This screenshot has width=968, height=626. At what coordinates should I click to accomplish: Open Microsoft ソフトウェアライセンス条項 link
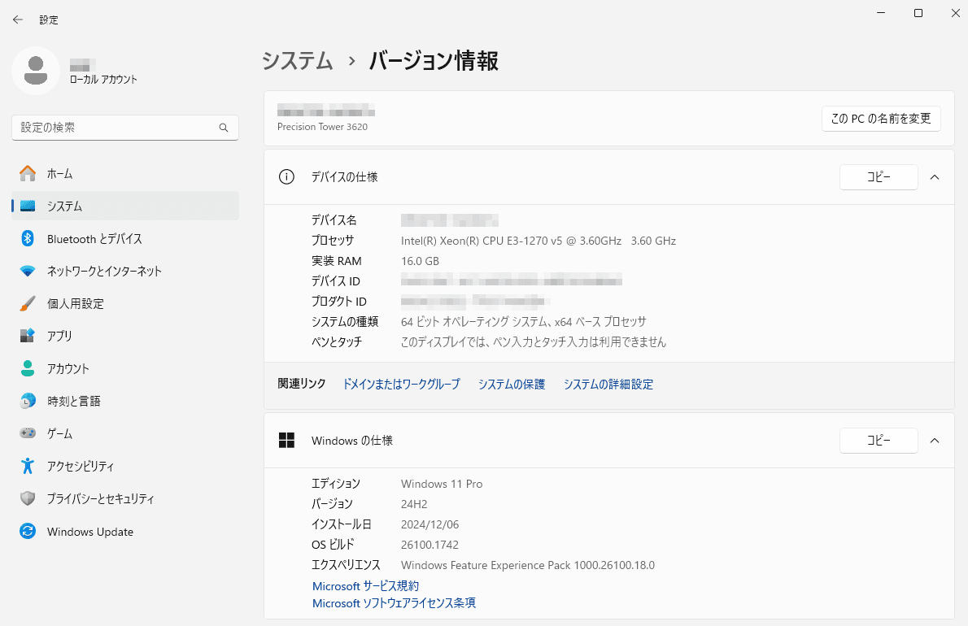coord(394,603)
